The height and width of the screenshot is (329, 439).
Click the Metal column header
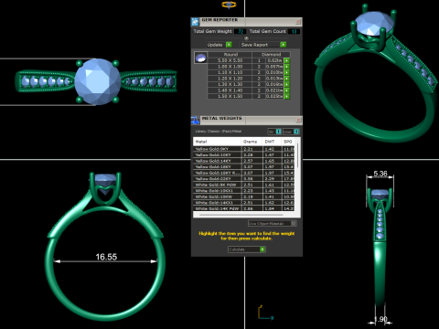point(217,142)
